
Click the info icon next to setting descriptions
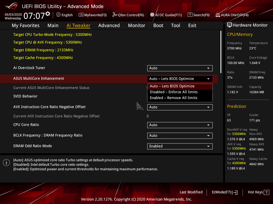coord(6,162)
